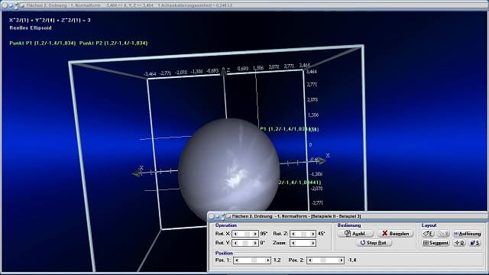
Task: Decrease Rot. X with left arrow
Action: pos(236,234)
